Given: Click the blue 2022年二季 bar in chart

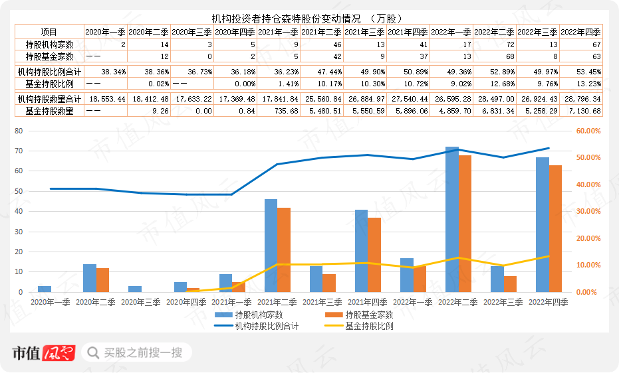Looking at the screenshot, I should click(452, 220).
